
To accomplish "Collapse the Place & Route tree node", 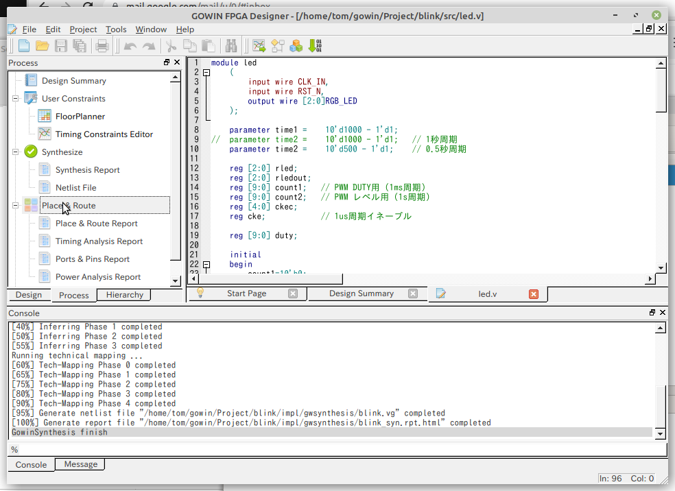I will (16, 205).
